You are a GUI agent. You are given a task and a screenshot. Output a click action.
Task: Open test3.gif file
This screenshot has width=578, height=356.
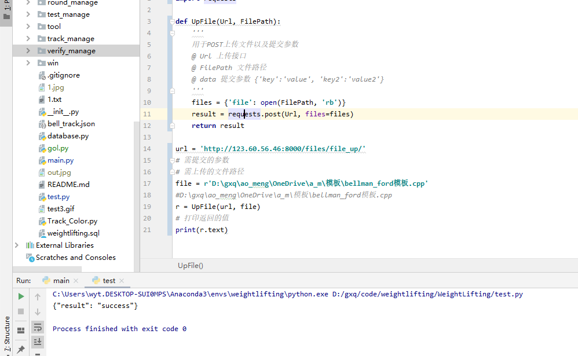click(x=61, y=209)
